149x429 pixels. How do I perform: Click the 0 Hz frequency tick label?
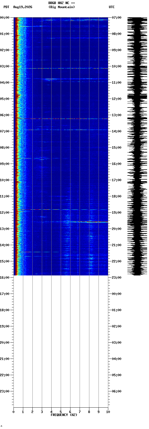coord(13,412)
